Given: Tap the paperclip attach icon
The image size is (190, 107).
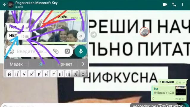Looking at the screenshot, I should pos(56,51).
